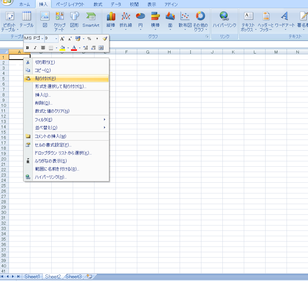Merge and center cells via mini toolbar
308x281 pixels.
click(x=101, y=48)
